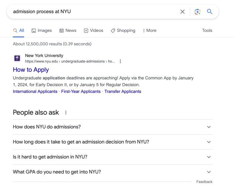Expand 'How does NYU do admissions?'

[113, 127]
